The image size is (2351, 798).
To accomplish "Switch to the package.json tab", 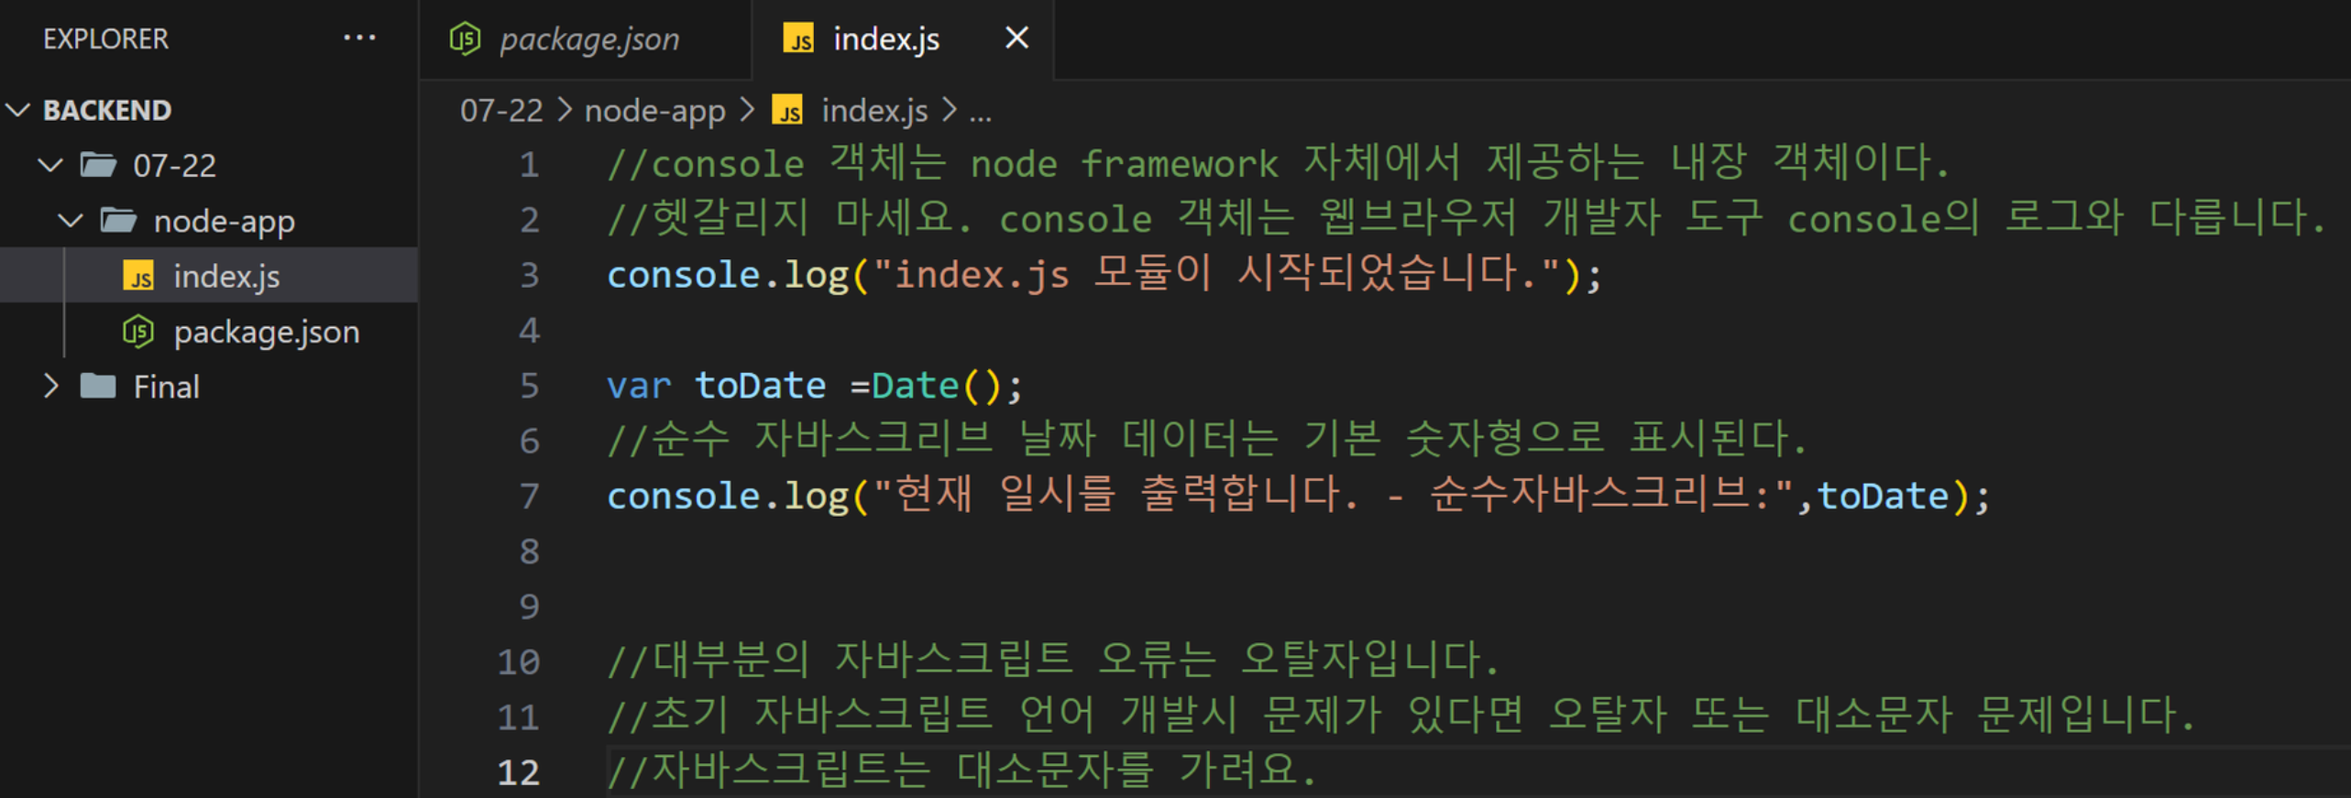I will pos(587,38).
